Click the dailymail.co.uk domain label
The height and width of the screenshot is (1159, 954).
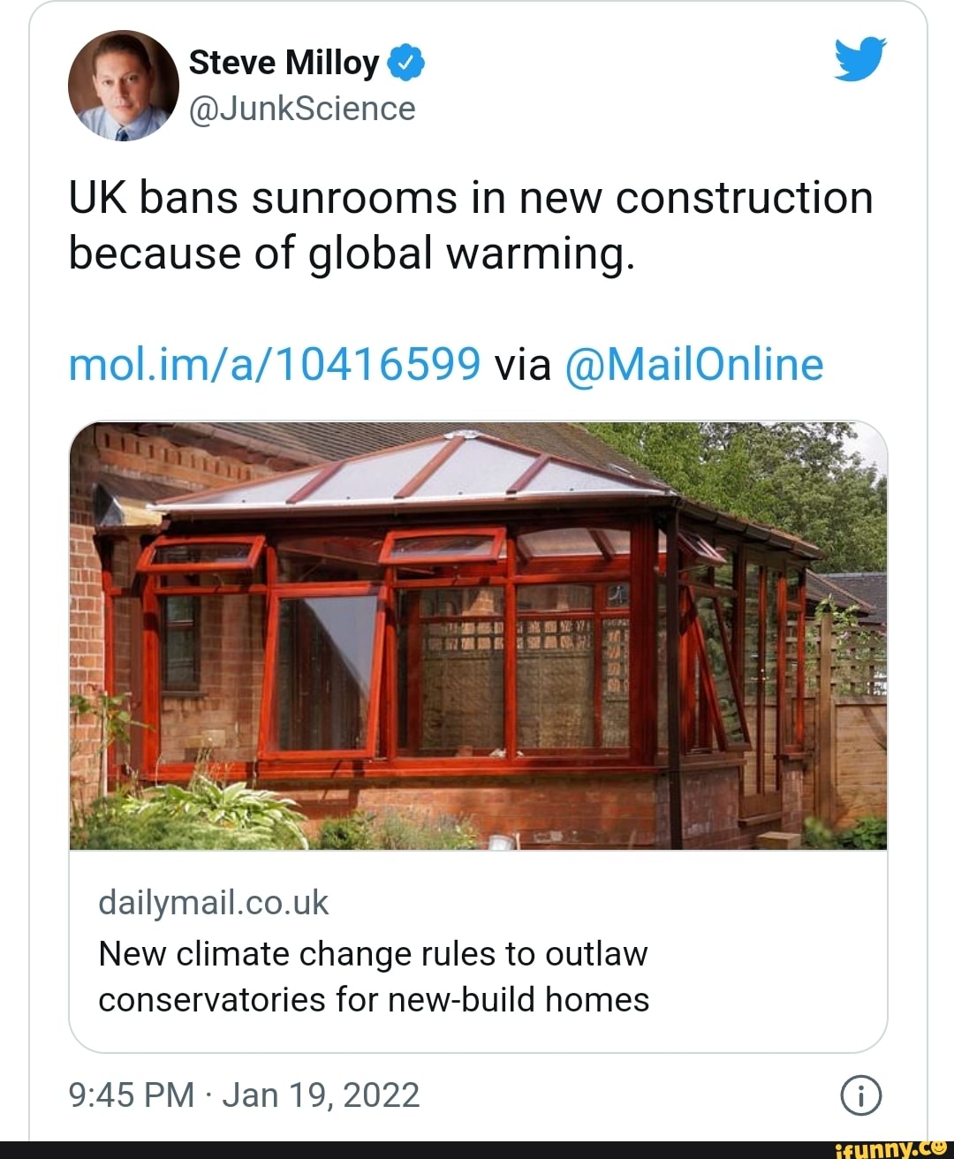pos(213,903)
